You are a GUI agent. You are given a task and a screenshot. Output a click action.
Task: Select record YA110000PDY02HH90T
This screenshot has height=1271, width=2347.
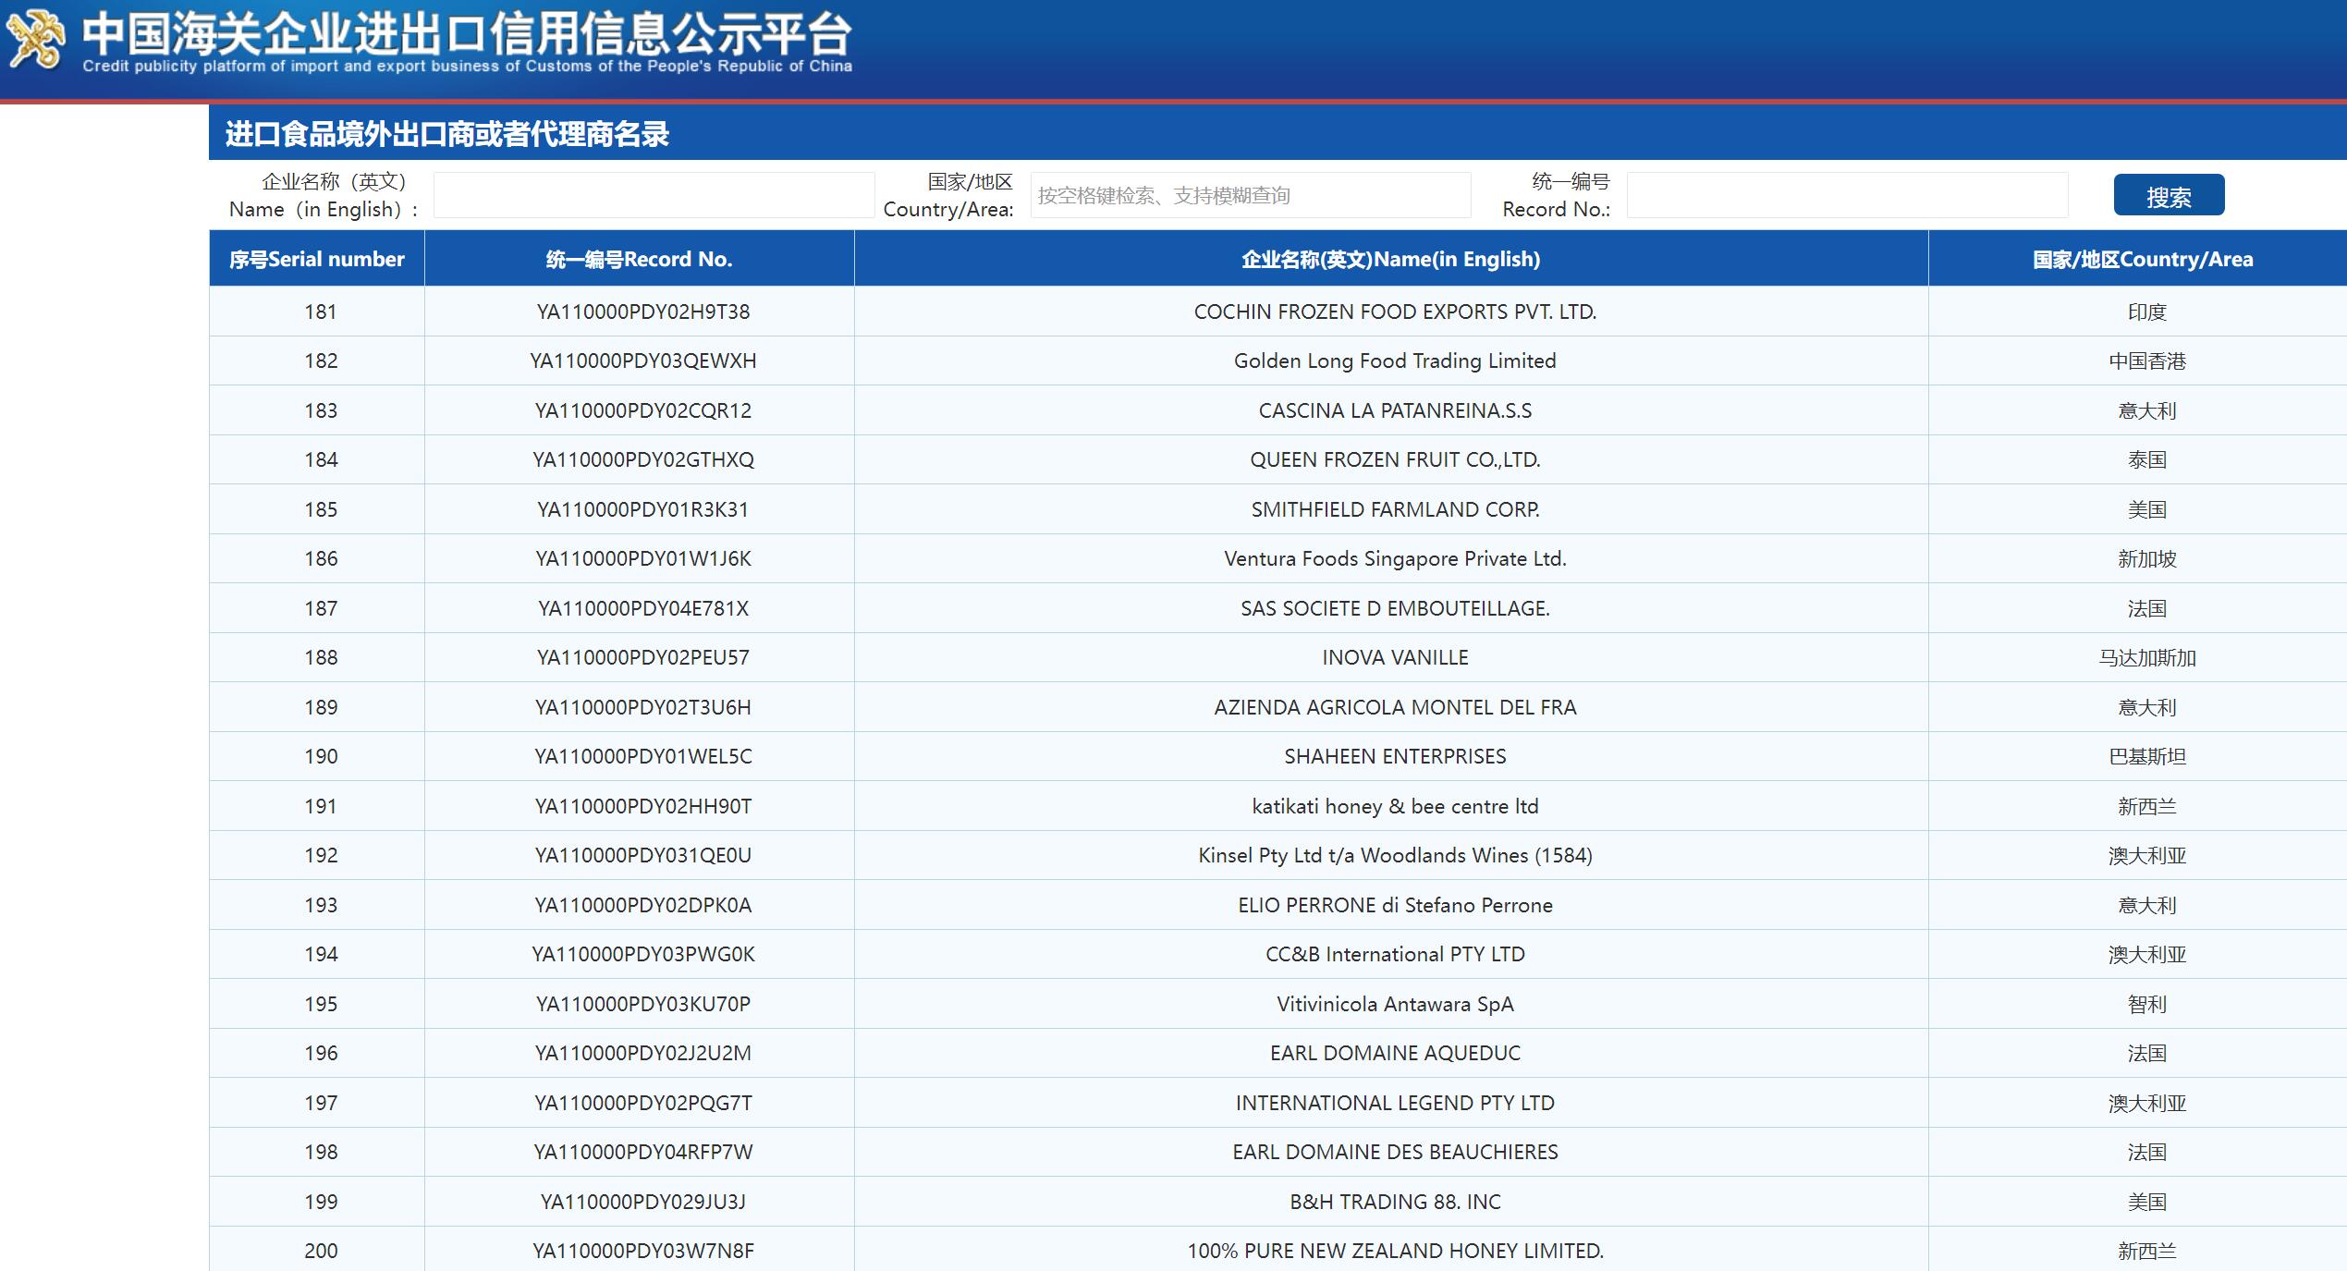(x=643, y=806)
